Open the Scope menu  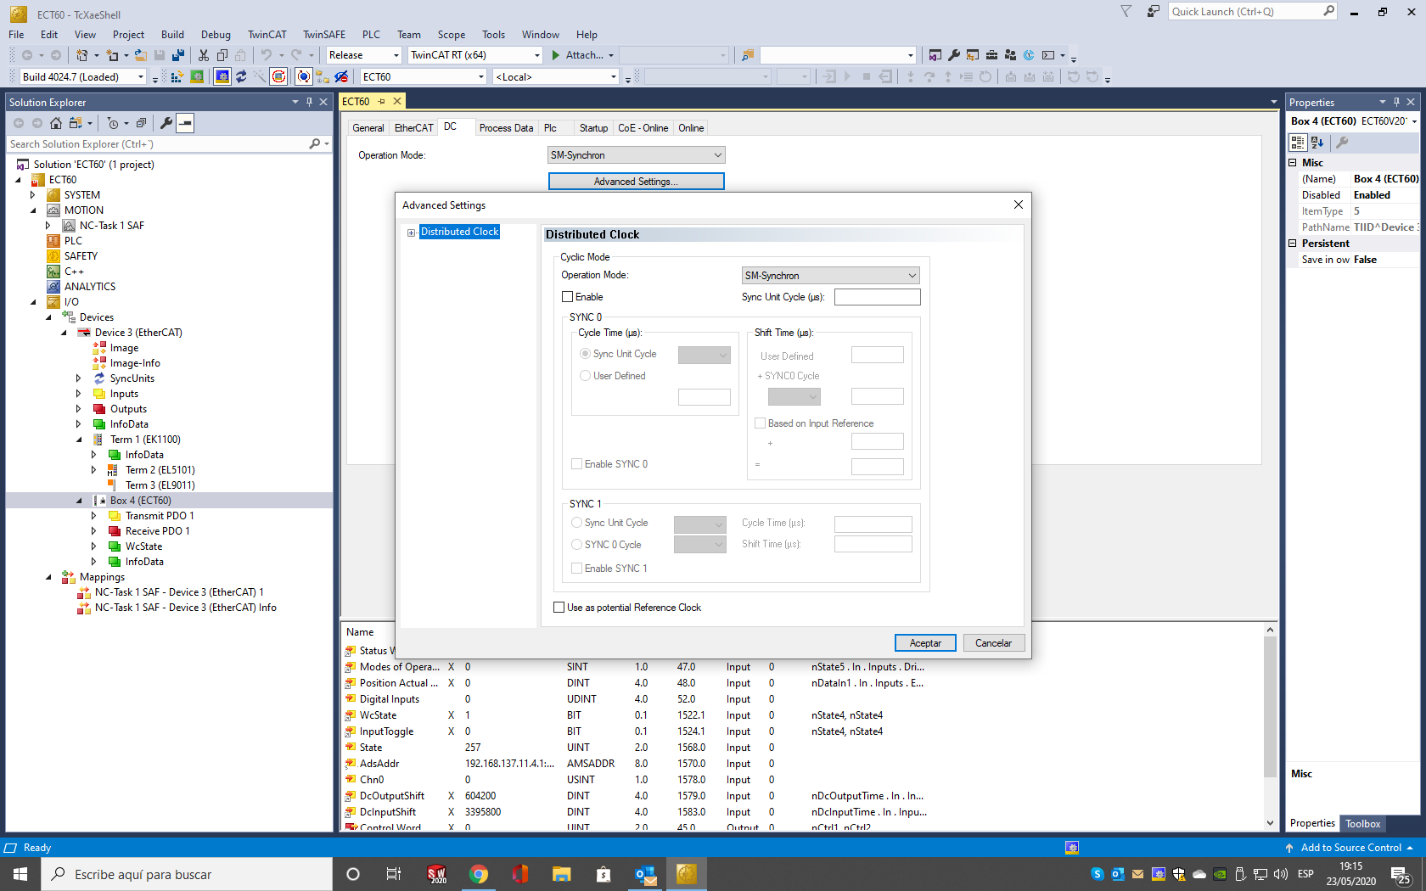click(x=451, y=35)
